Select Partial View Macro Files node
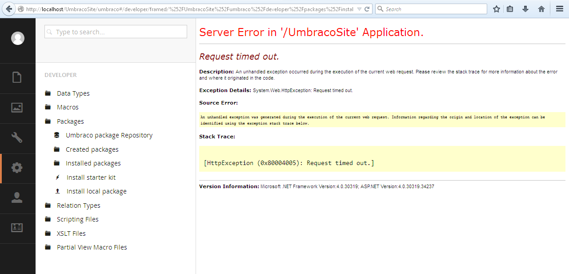The width and height of the screenshot is (569, 274). [x=92, y=247]
